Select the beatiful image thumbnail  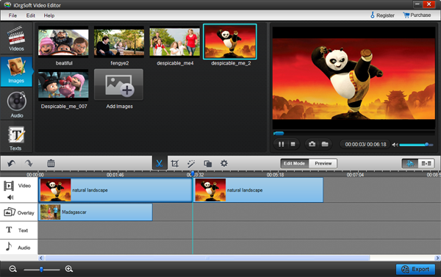click(63, 42)
